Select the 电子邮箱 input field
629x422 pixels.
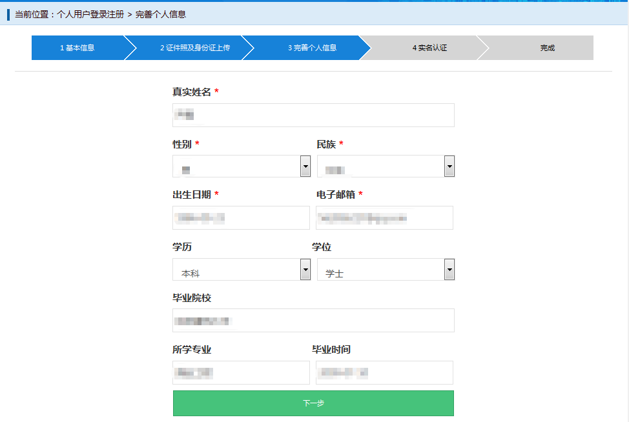[x=385, y=217]
